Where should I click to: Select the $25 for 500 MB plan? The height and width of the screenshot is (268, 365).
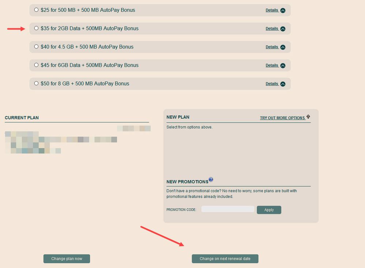click(36, 10)
